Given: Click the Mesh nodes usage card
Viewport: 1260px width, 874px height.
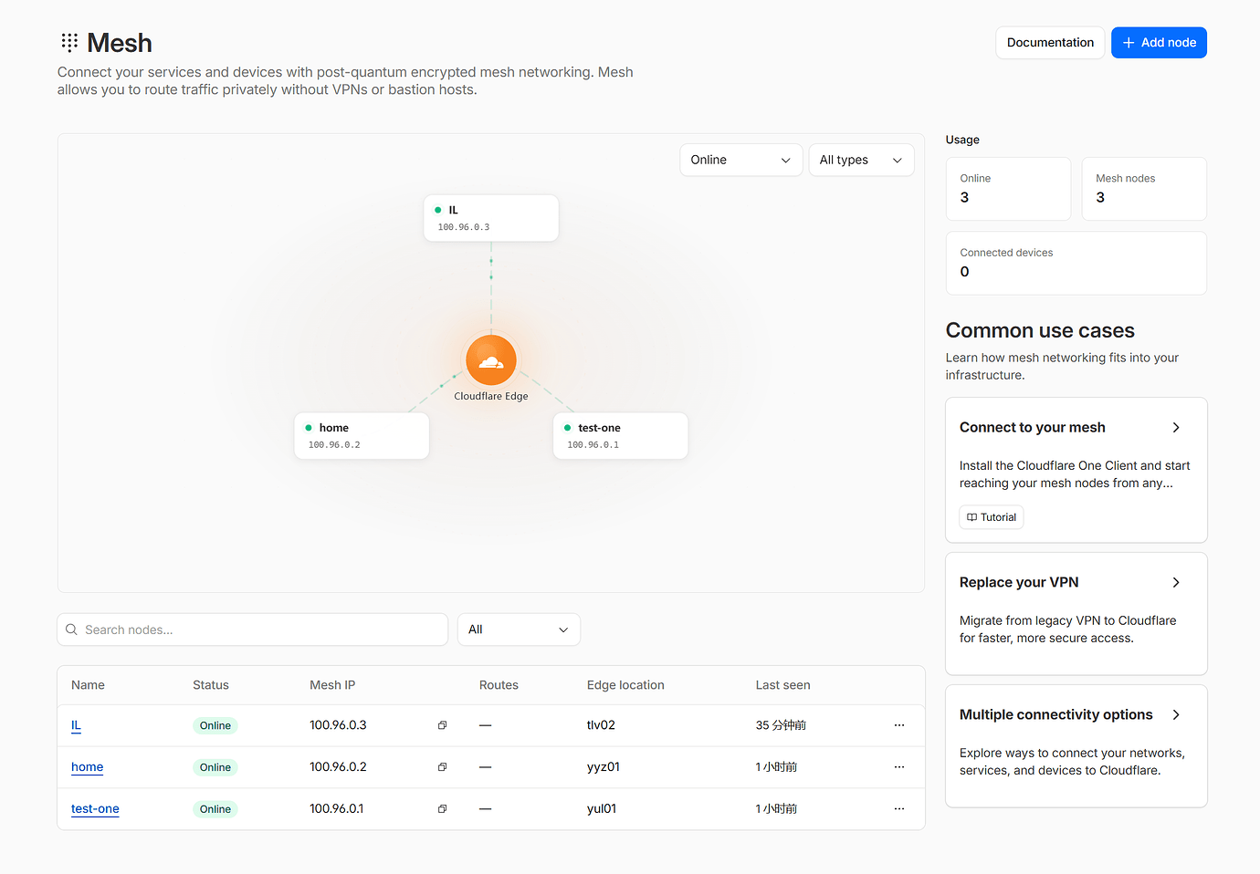Looking at the screenshot, I should point(1144,189).
